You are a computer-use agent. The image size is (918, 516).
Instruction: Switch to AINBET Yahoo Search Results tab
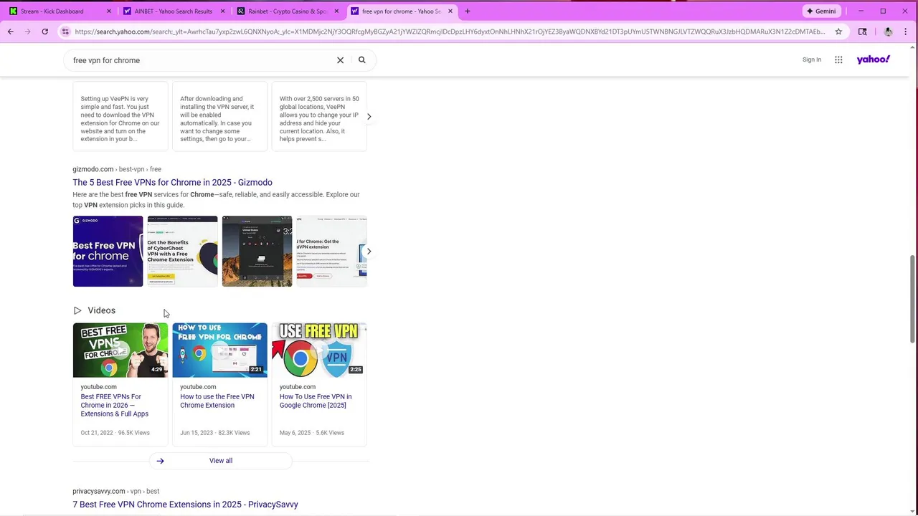click(x=174, y=11)
